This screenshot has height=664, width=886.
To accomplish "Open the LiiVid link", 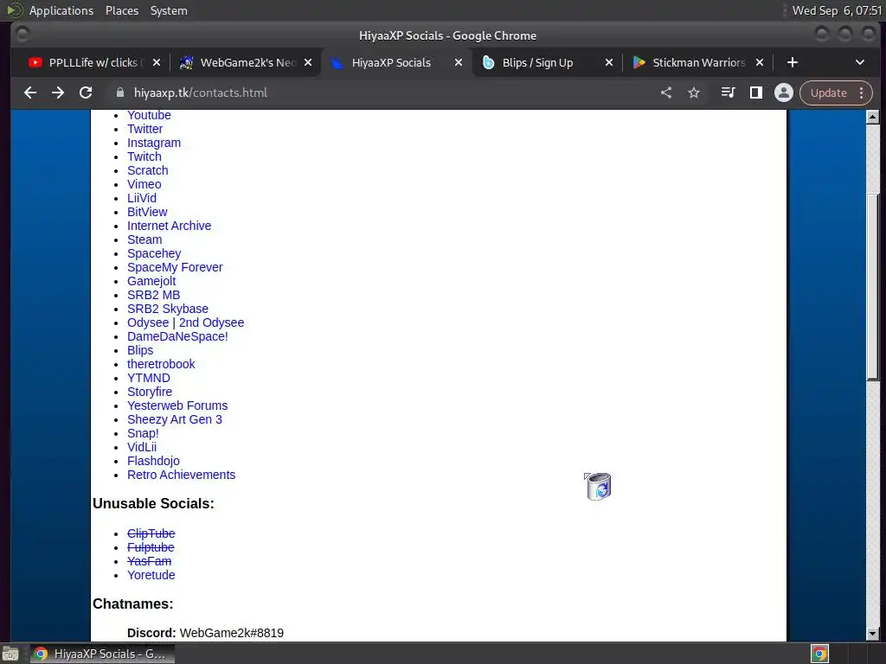I will coord(142,198).
